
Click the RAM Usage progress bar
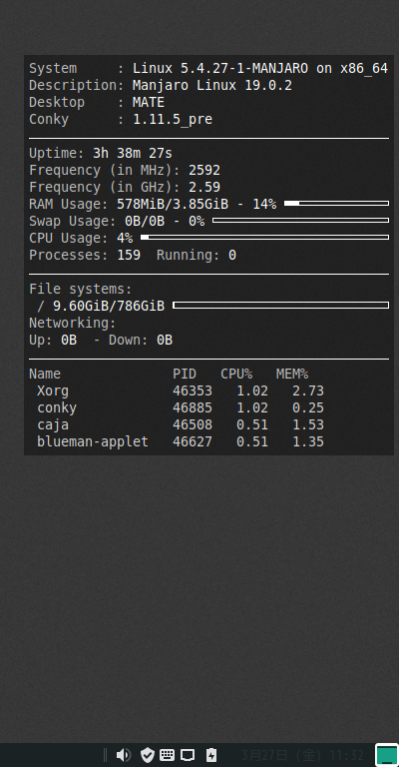tap(336, 203)
